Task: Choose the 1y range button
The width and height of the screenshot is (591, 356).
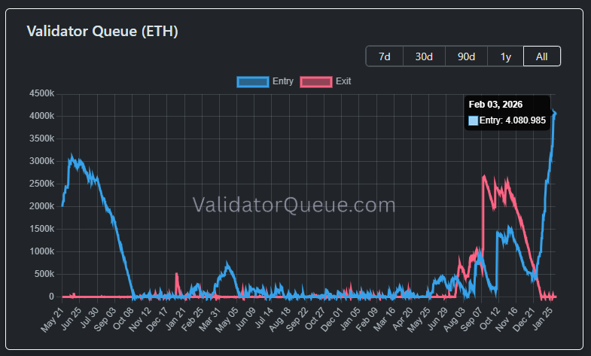Action: (504, 56)
